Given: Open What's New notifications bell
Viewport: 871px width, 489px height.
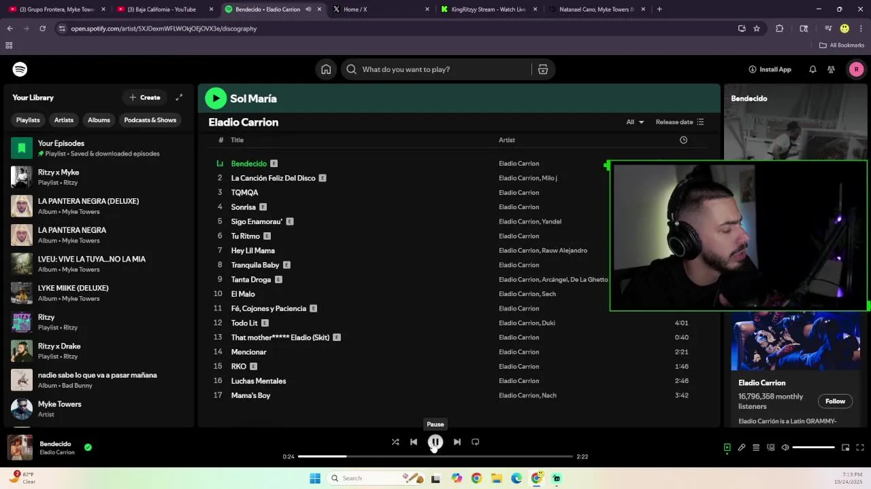Looking at the screenshot, I should pyautogui.click(x=812, y=69).
